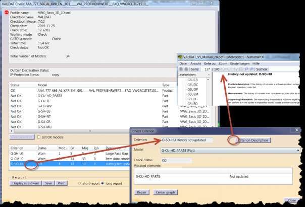This screenshot has height=207, width=305.
Task: Click the Center graph button
Action: click(x=165, y=192)
